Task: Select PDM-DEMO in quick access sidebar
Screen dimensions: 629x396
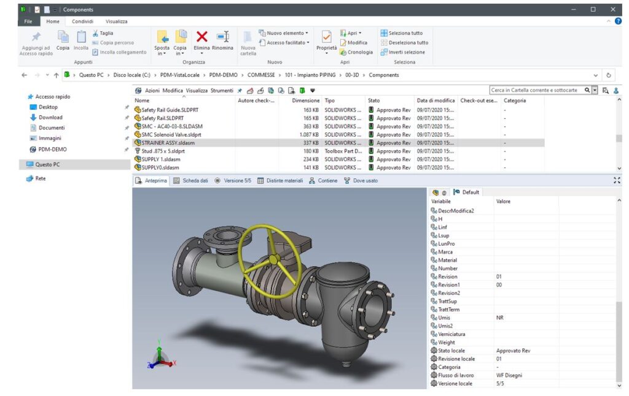Action: 52,149
